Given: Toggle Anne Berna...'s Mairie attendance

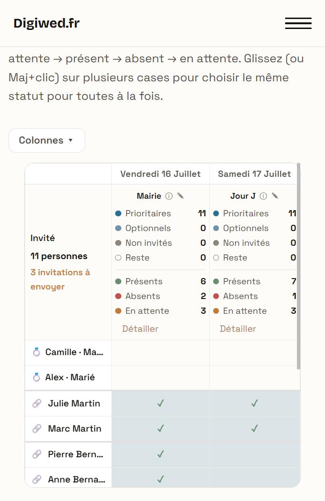Looking at the screenshot, I should coord(160,478).
